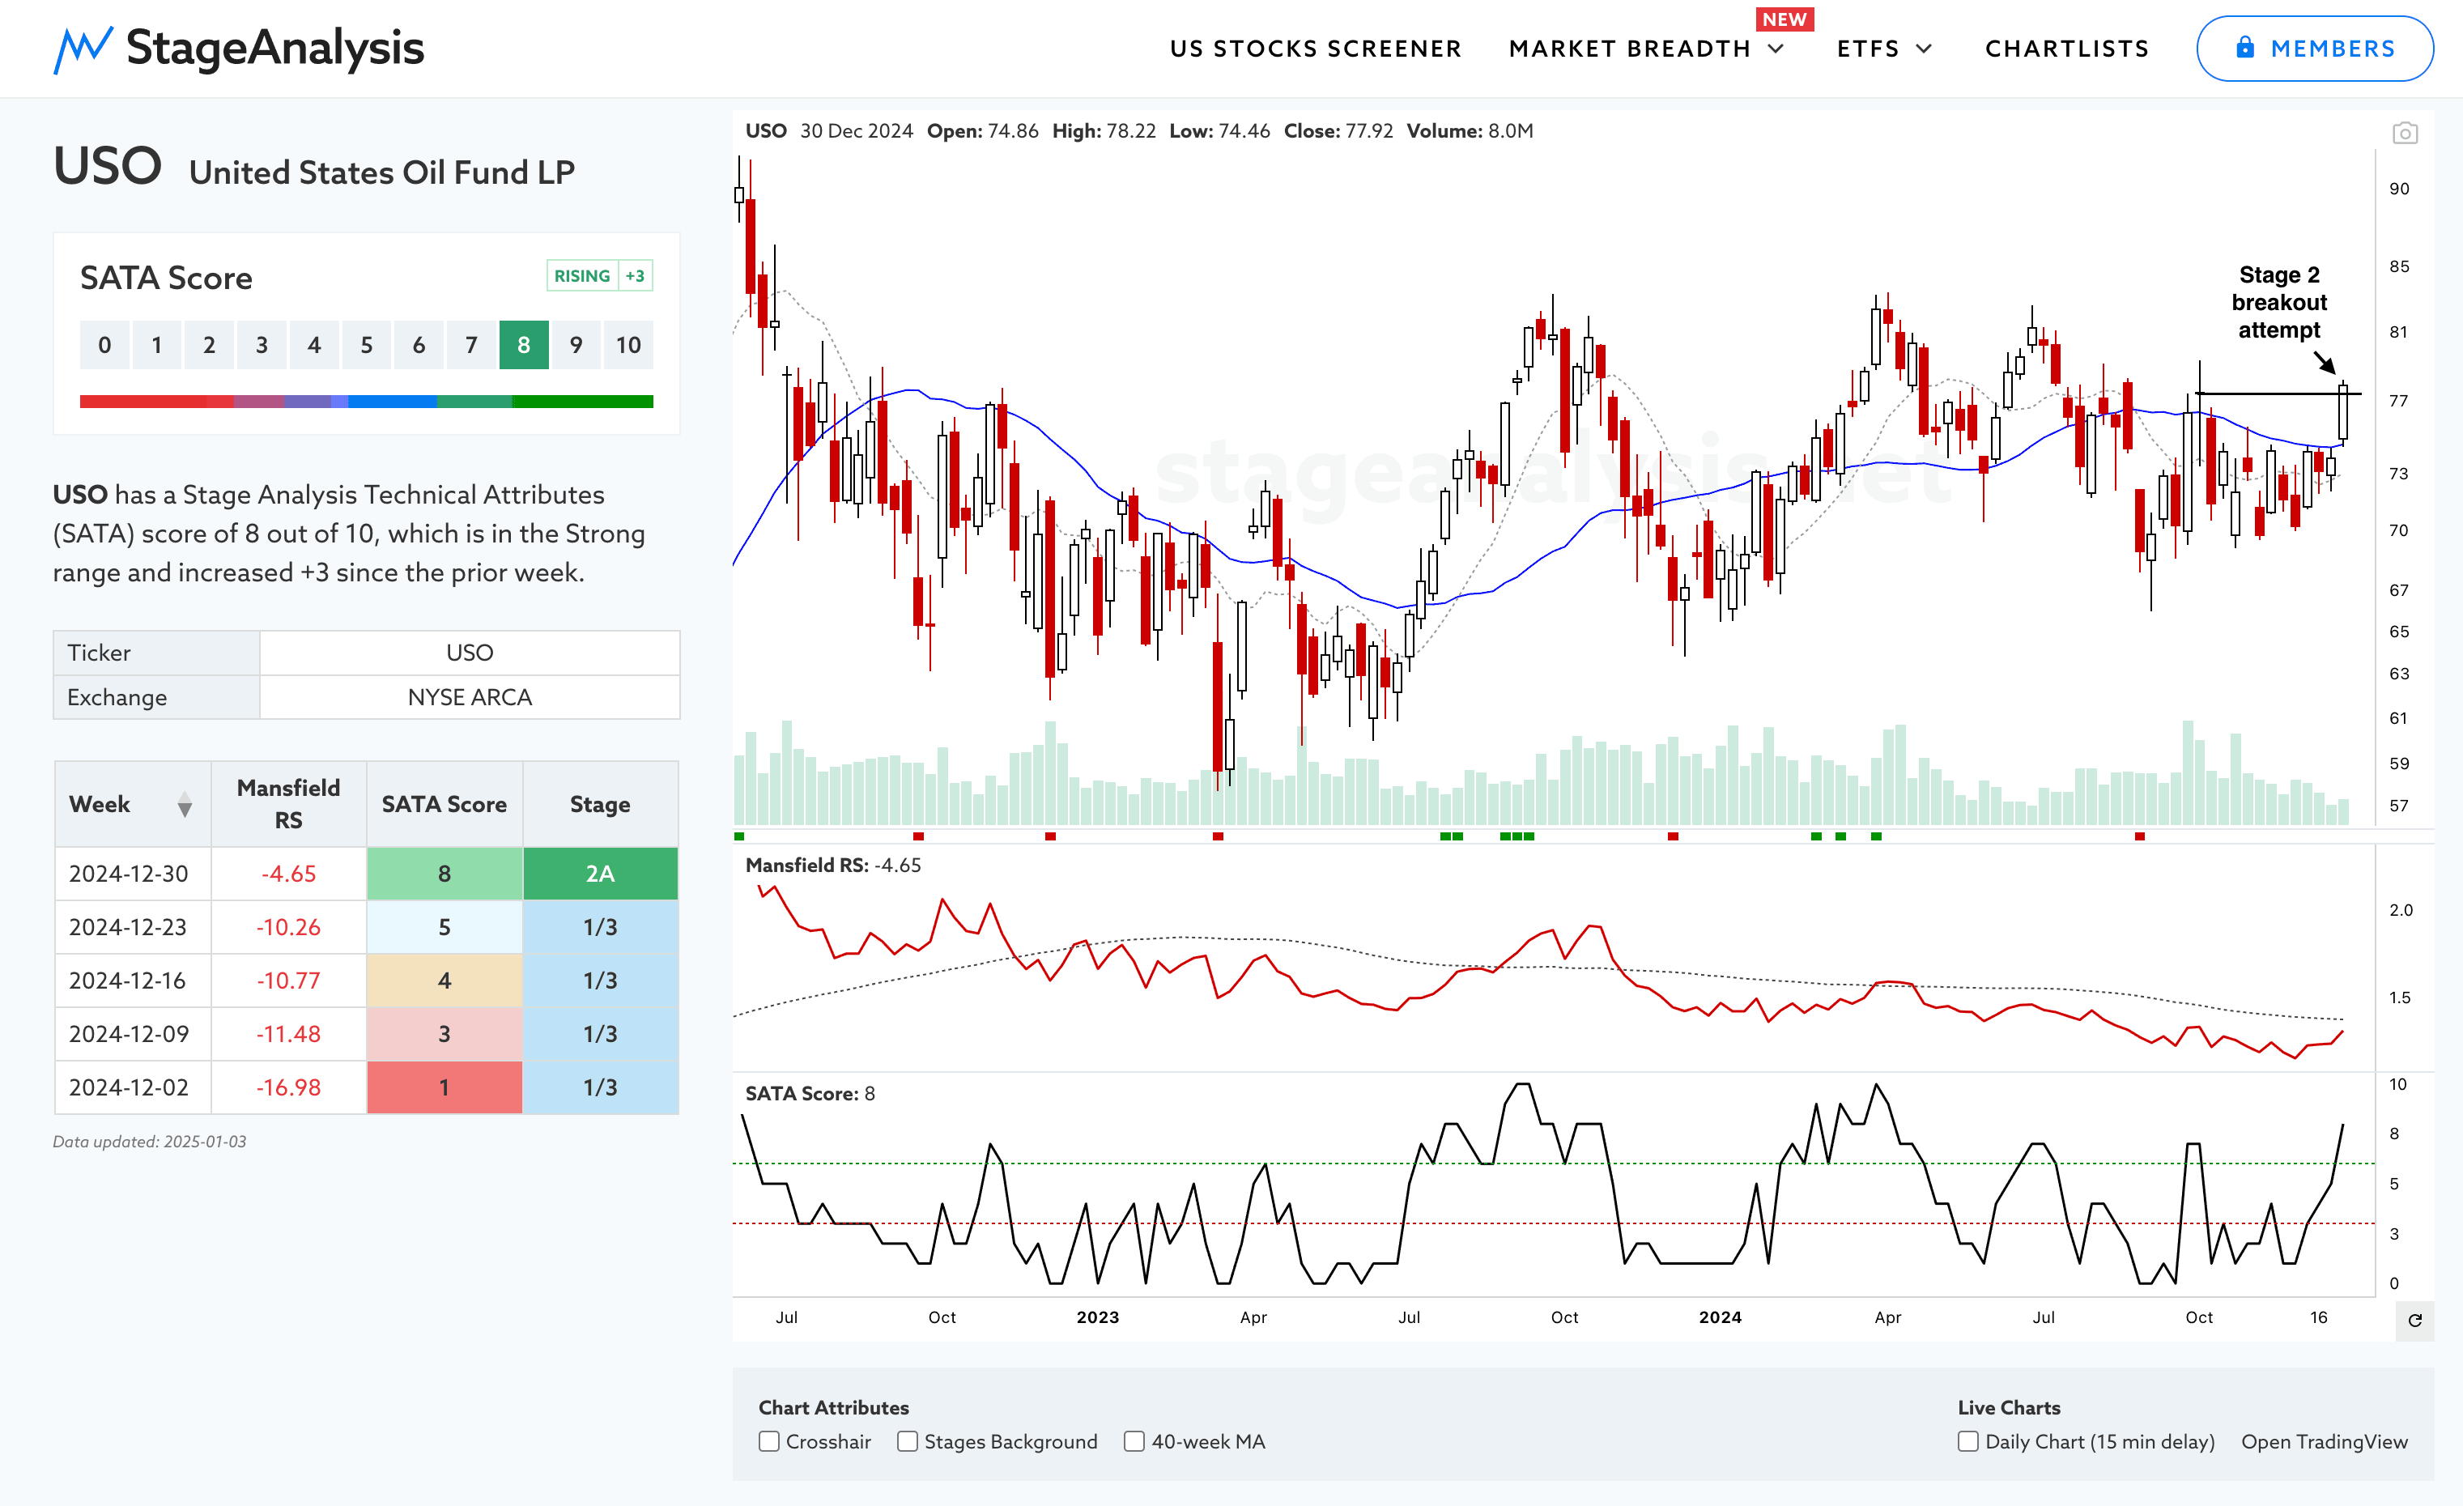Click Mansfield RS value -16.98

click(x=289, y=1087)
